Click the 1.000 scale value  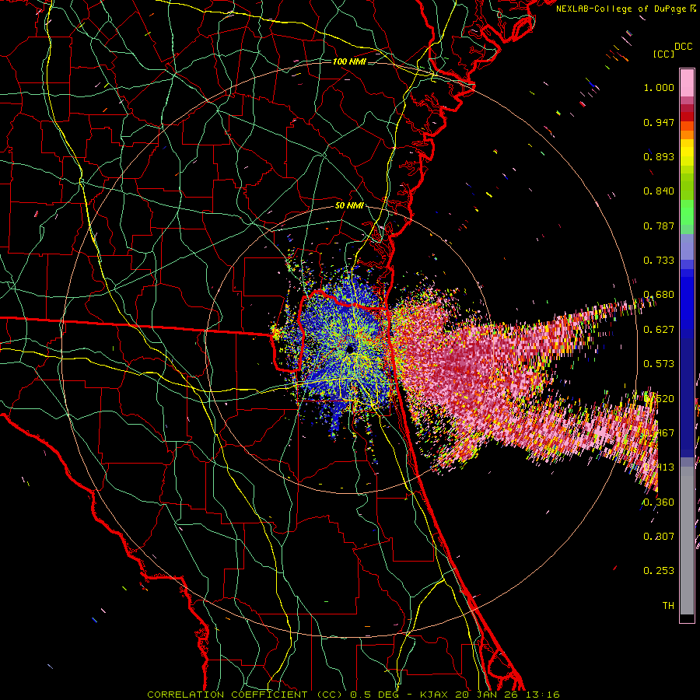(659, 87)
